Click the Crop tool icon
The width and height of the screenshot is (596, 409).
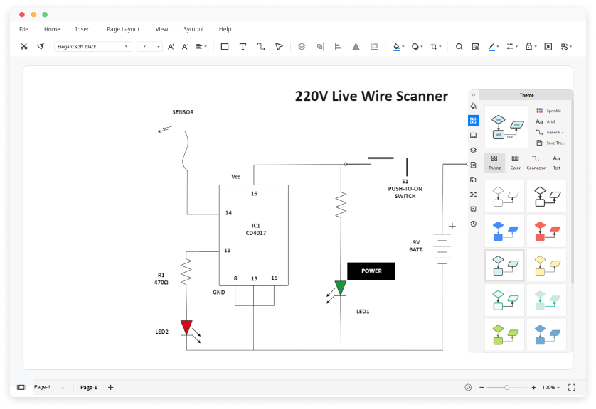(434, 46)
